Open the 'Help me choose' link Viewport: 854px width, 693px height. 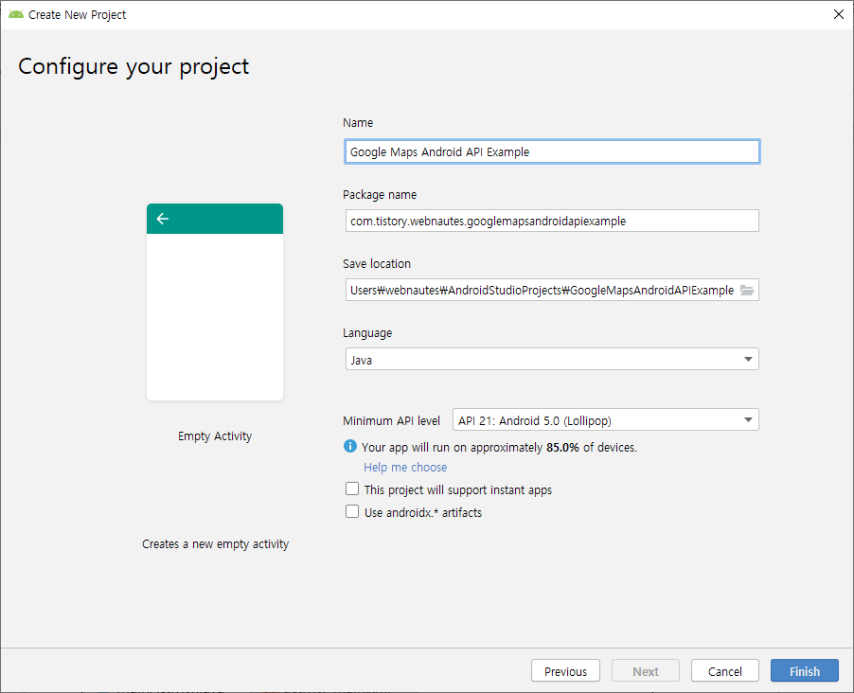[405, 468]
